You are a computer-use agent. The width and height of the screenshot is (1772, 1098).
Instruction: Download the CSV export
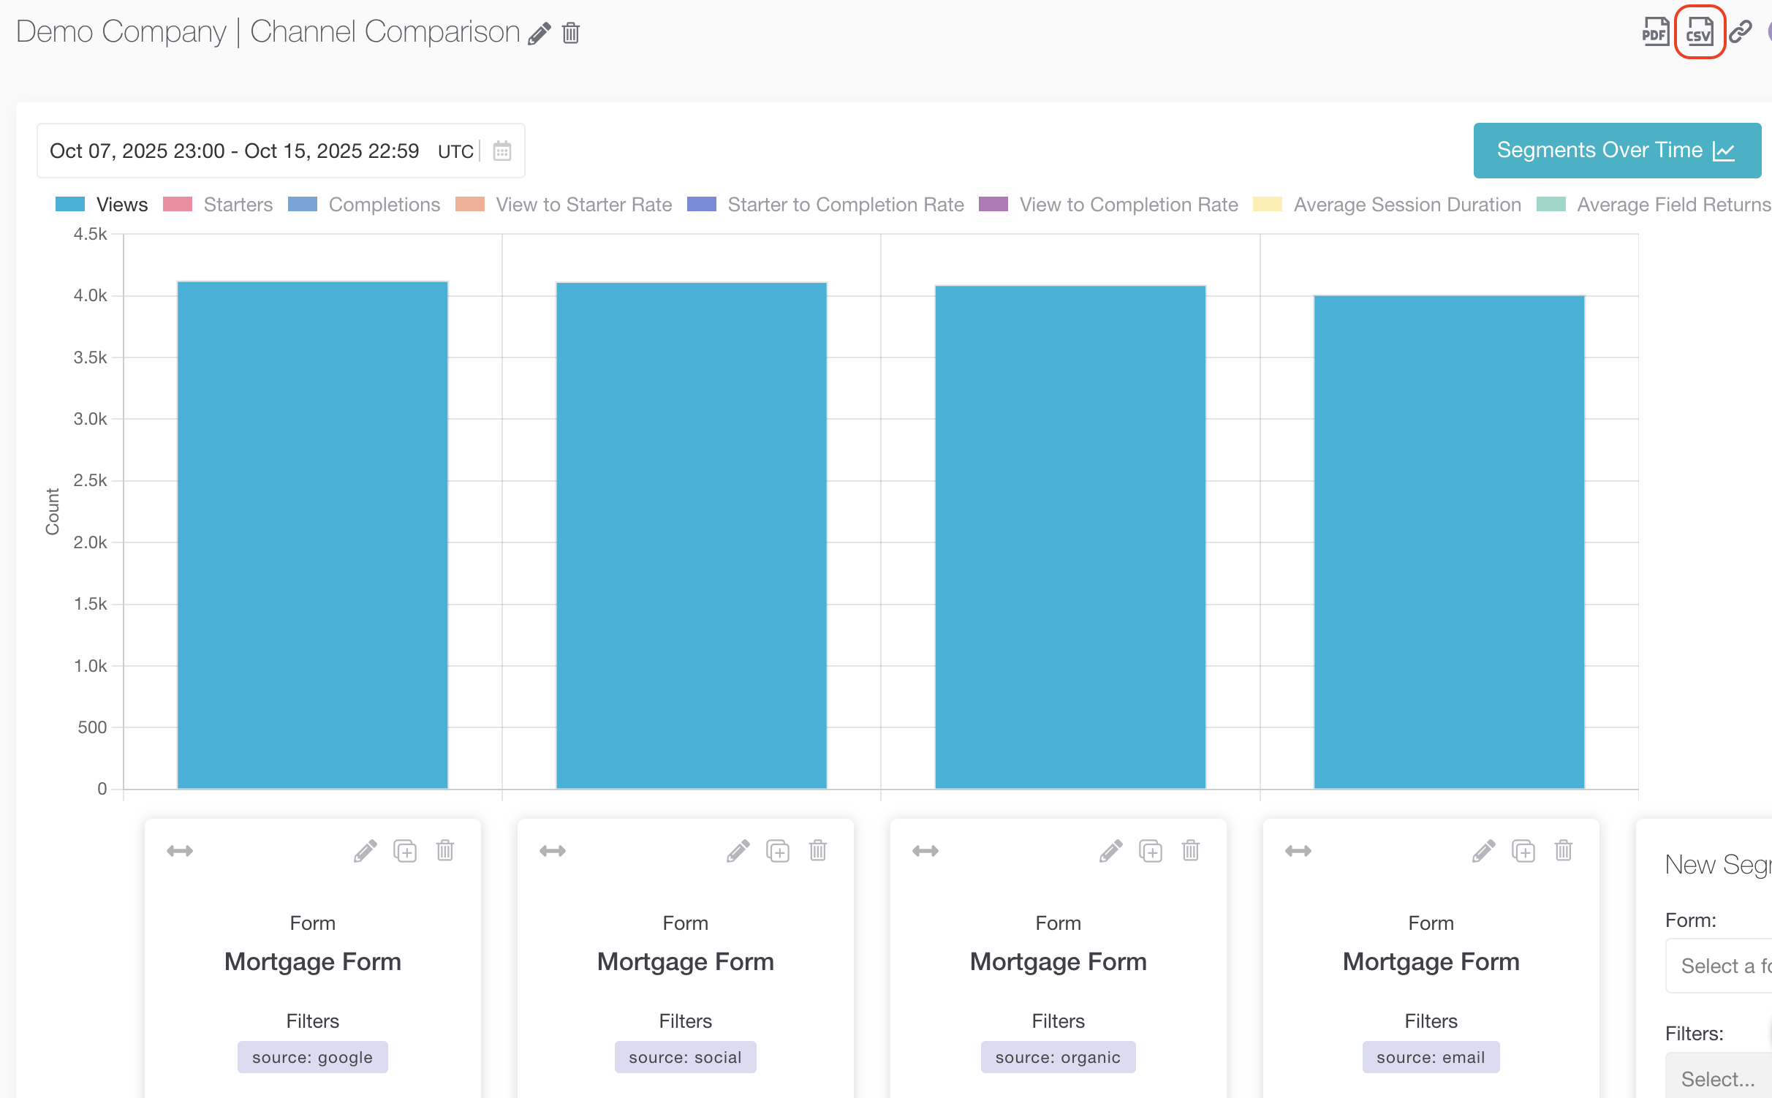(x=1699, y=31)
